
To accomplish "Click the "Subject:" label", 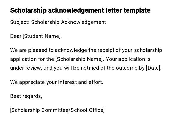I will (20, 22).
